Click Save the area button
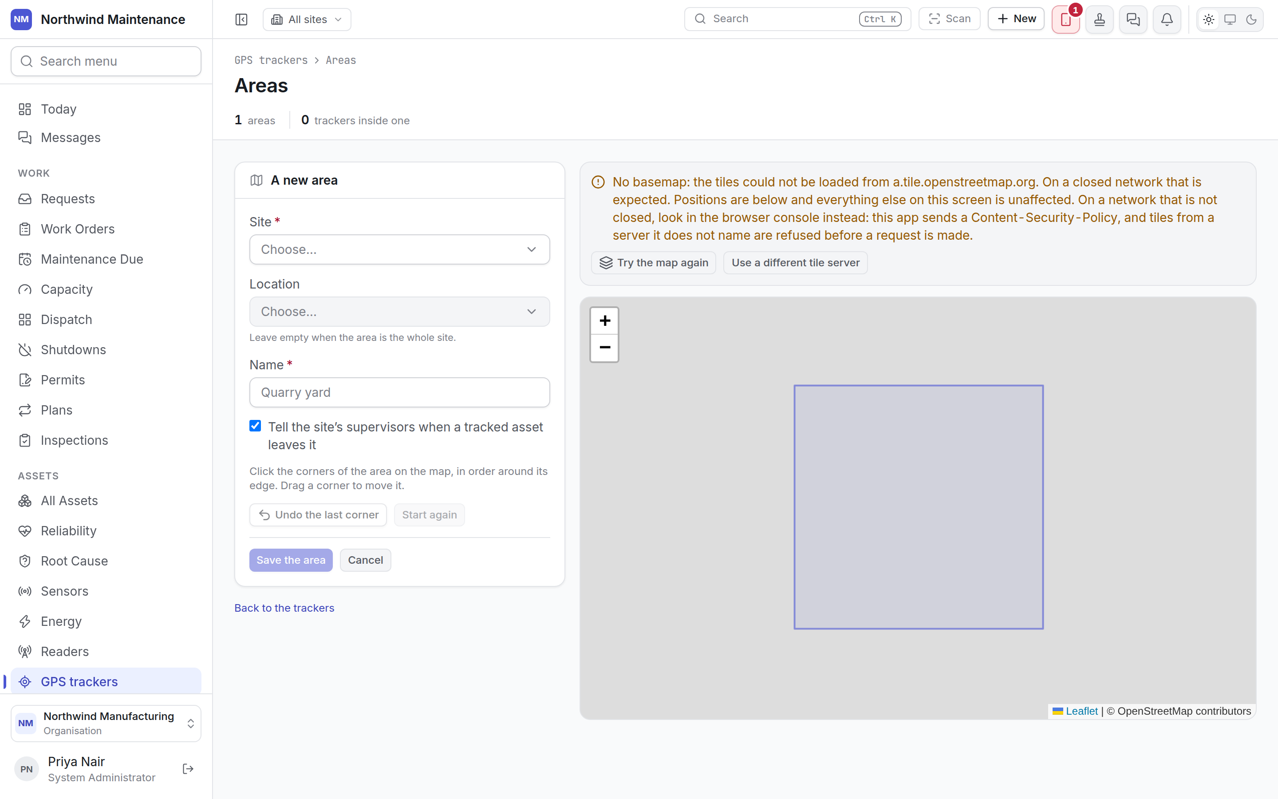The width and height of the screenshot is (1278, 799). [x=291, y=560]
